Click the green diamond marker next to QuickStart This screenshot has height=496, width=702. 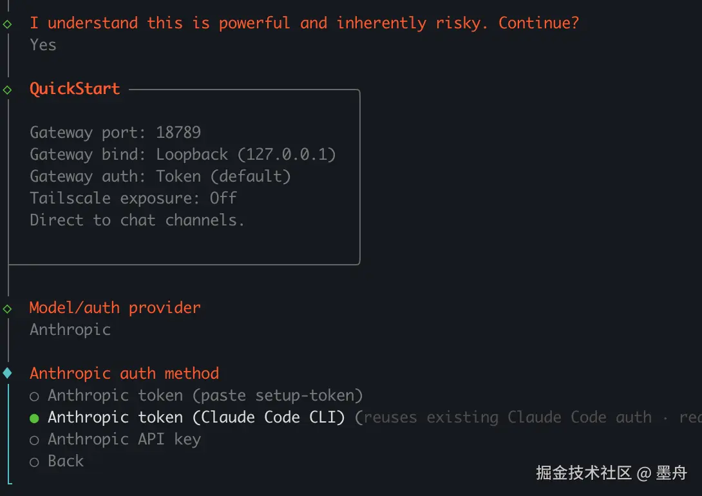tap(8, 90)
